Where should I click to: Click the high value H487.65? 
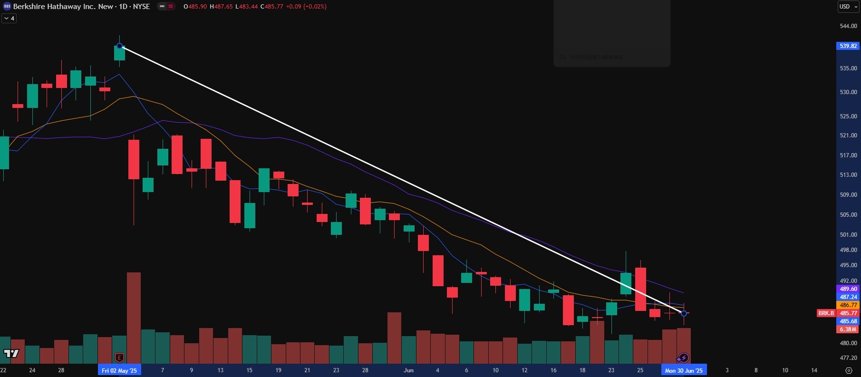click(x=221, y=7)
